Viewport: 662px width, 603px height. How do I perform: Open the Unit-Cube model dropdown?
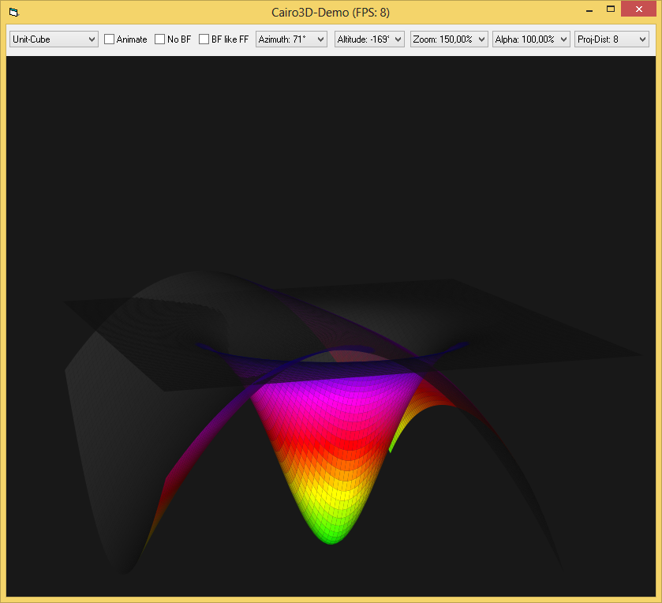[54, 39]
